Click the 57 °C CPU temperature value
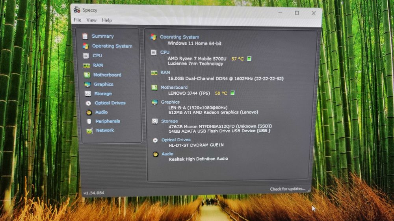394x221 pixels. [x=238, y=59]
